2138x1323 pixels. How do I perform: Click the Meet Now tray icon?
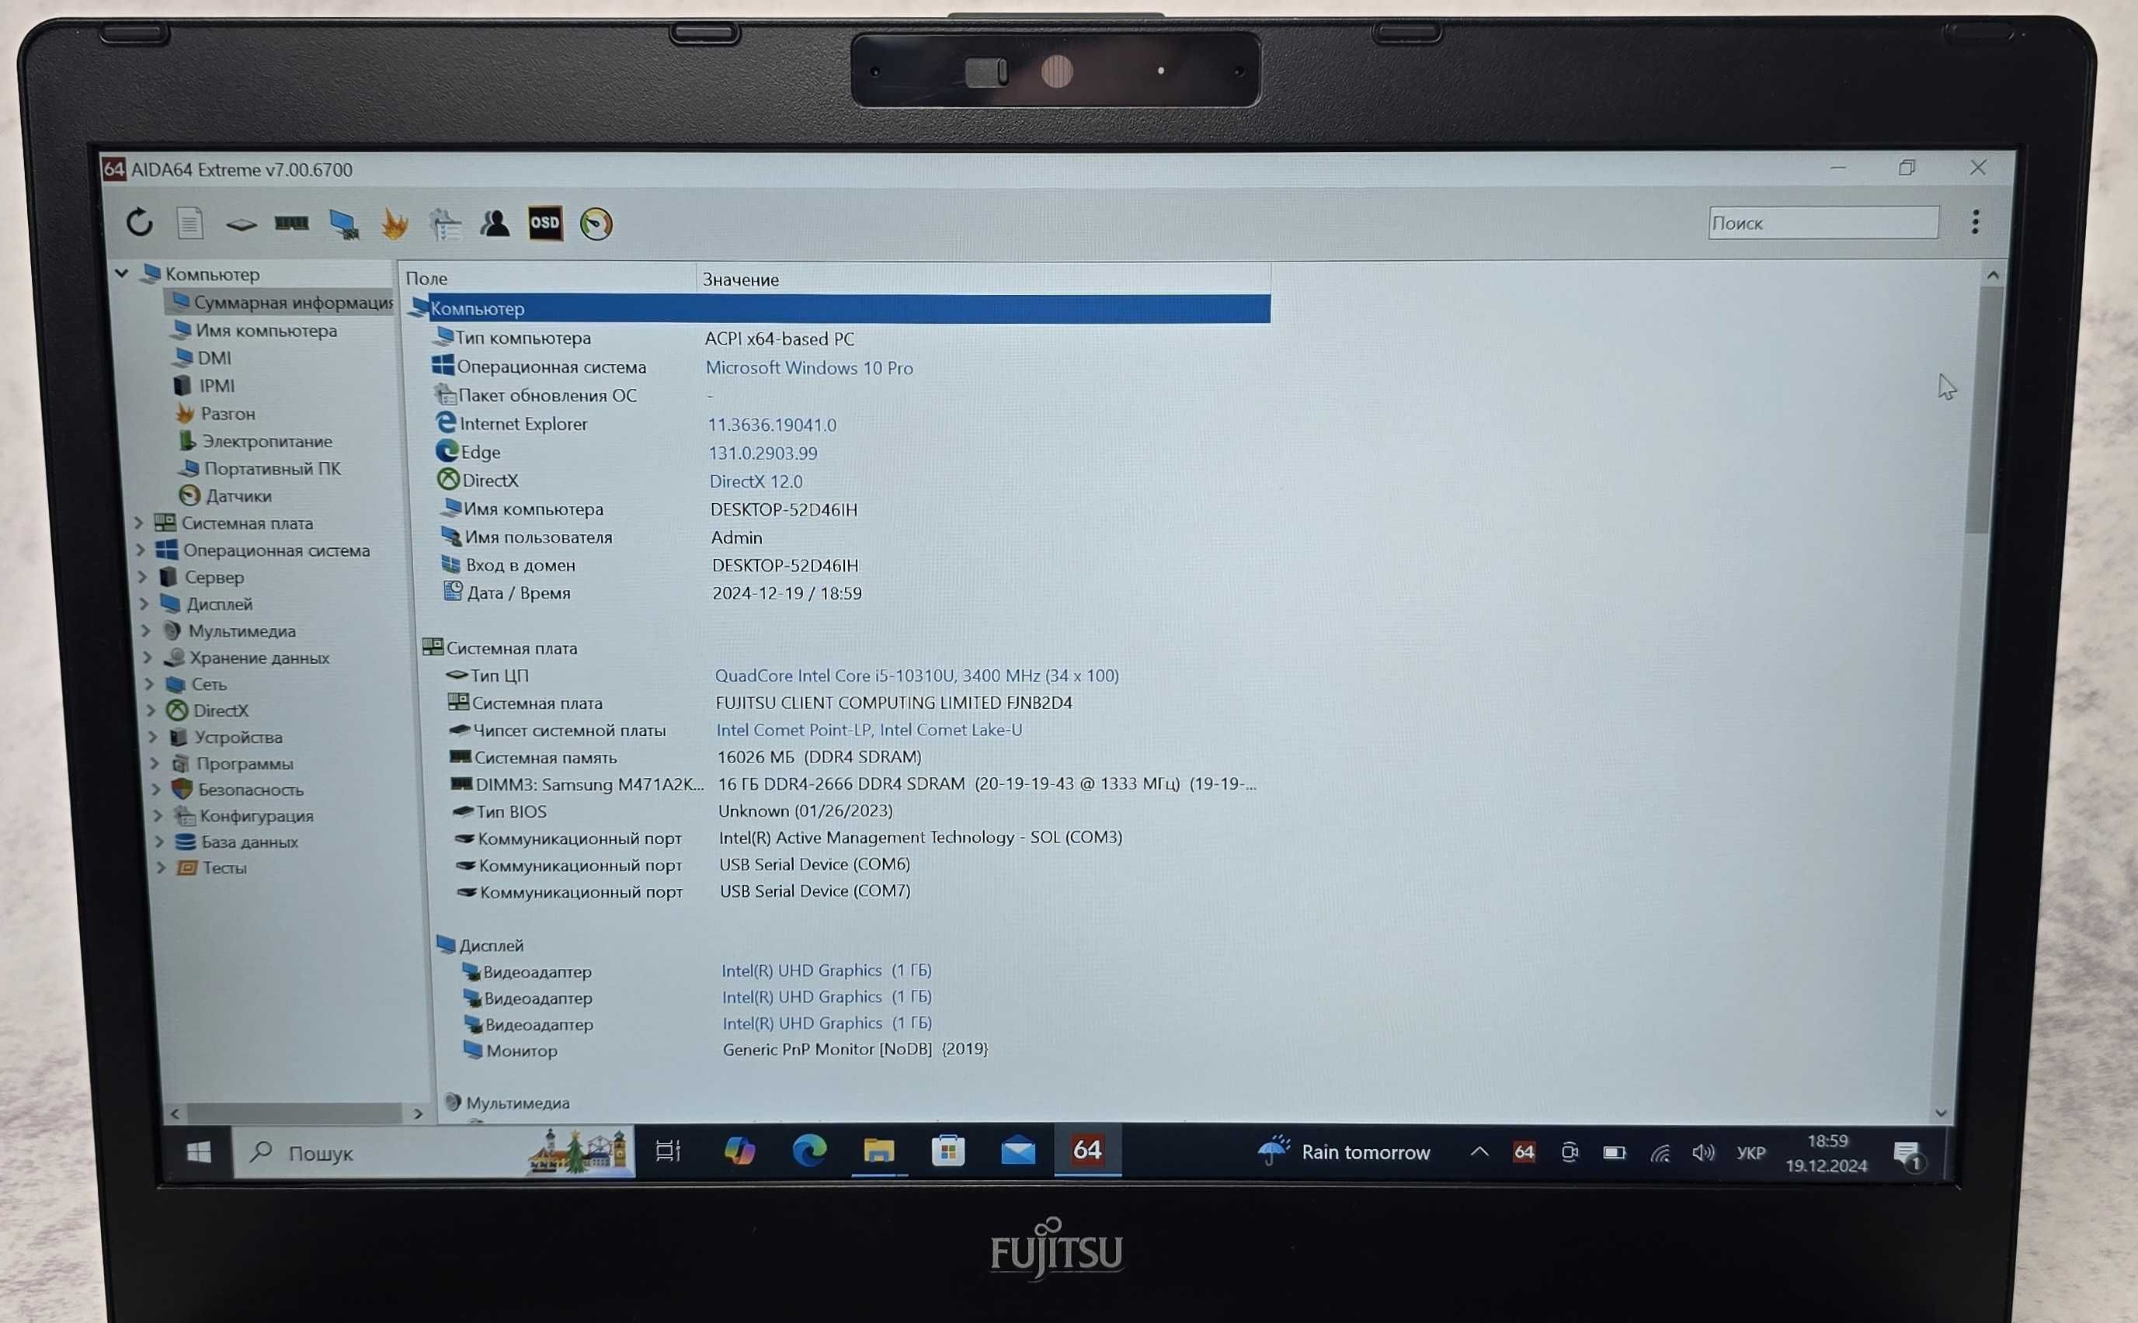coord(1570,1152)
